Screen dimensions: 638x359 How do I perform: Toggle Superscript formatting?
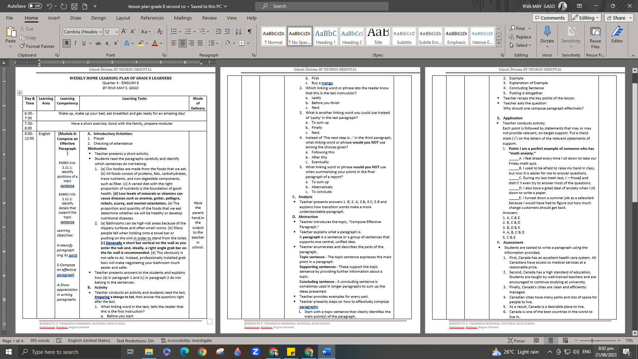coord(116,43)
